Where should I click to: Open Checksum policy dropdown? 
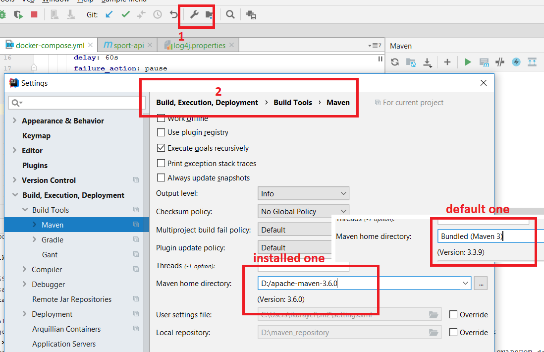[303, 211]
